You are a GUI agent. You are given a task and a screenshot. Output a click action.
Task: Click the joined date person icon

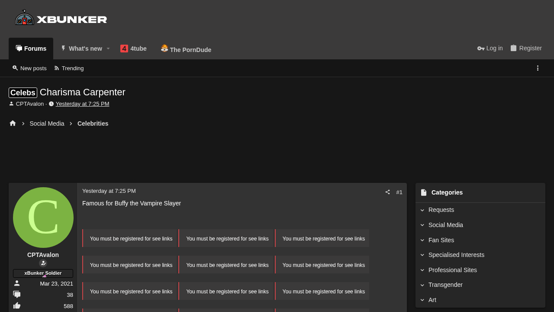click(17, 283)
